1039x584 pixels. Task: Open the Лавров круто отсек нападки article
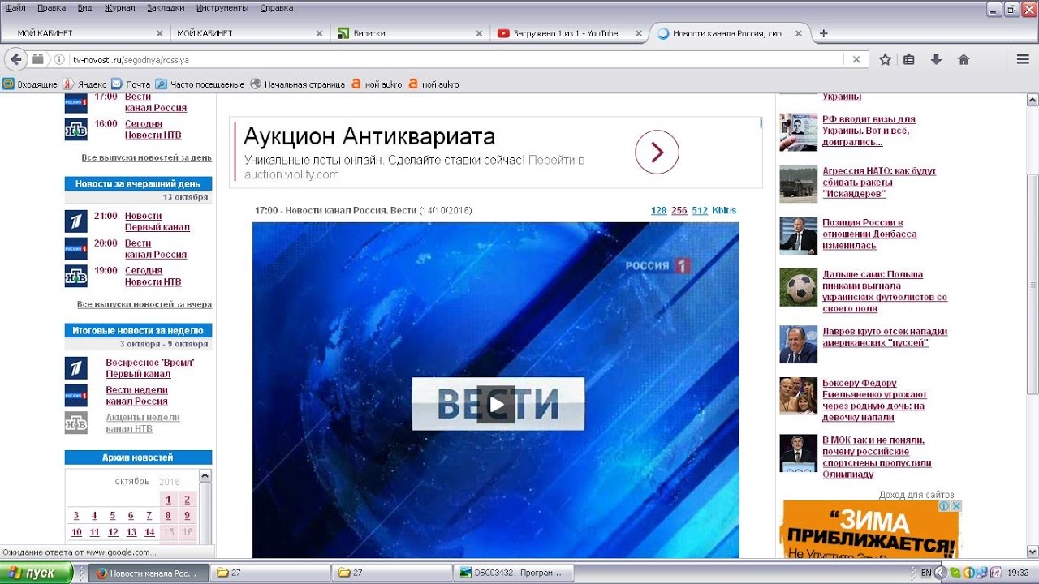click(885, 337)
